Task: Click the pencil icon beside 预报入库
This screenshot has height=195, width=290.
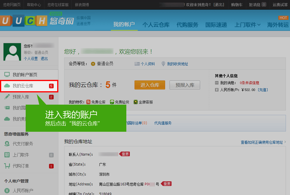Action: [7, 97]
